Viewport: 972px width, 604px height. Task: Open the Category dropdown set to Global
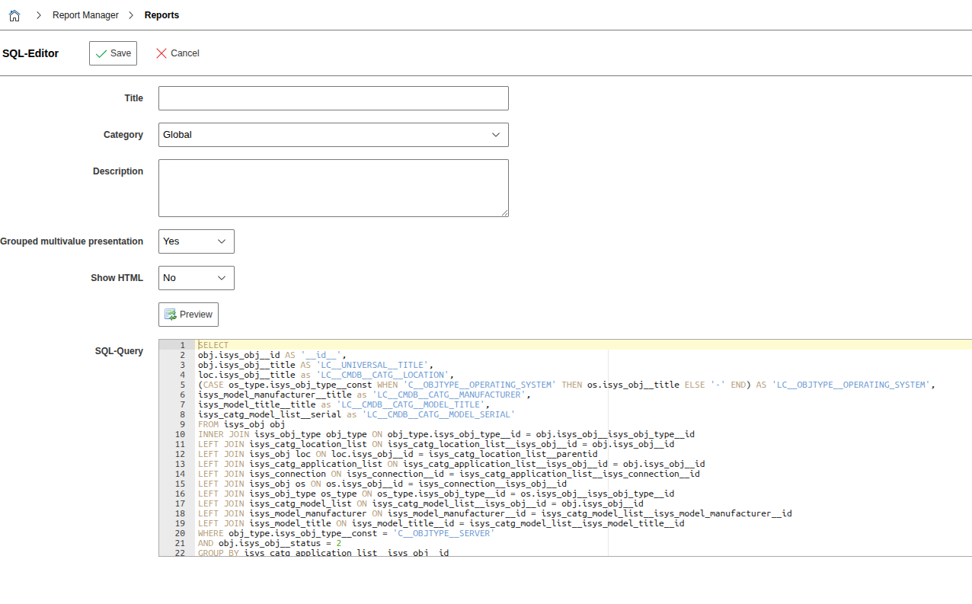334,135
